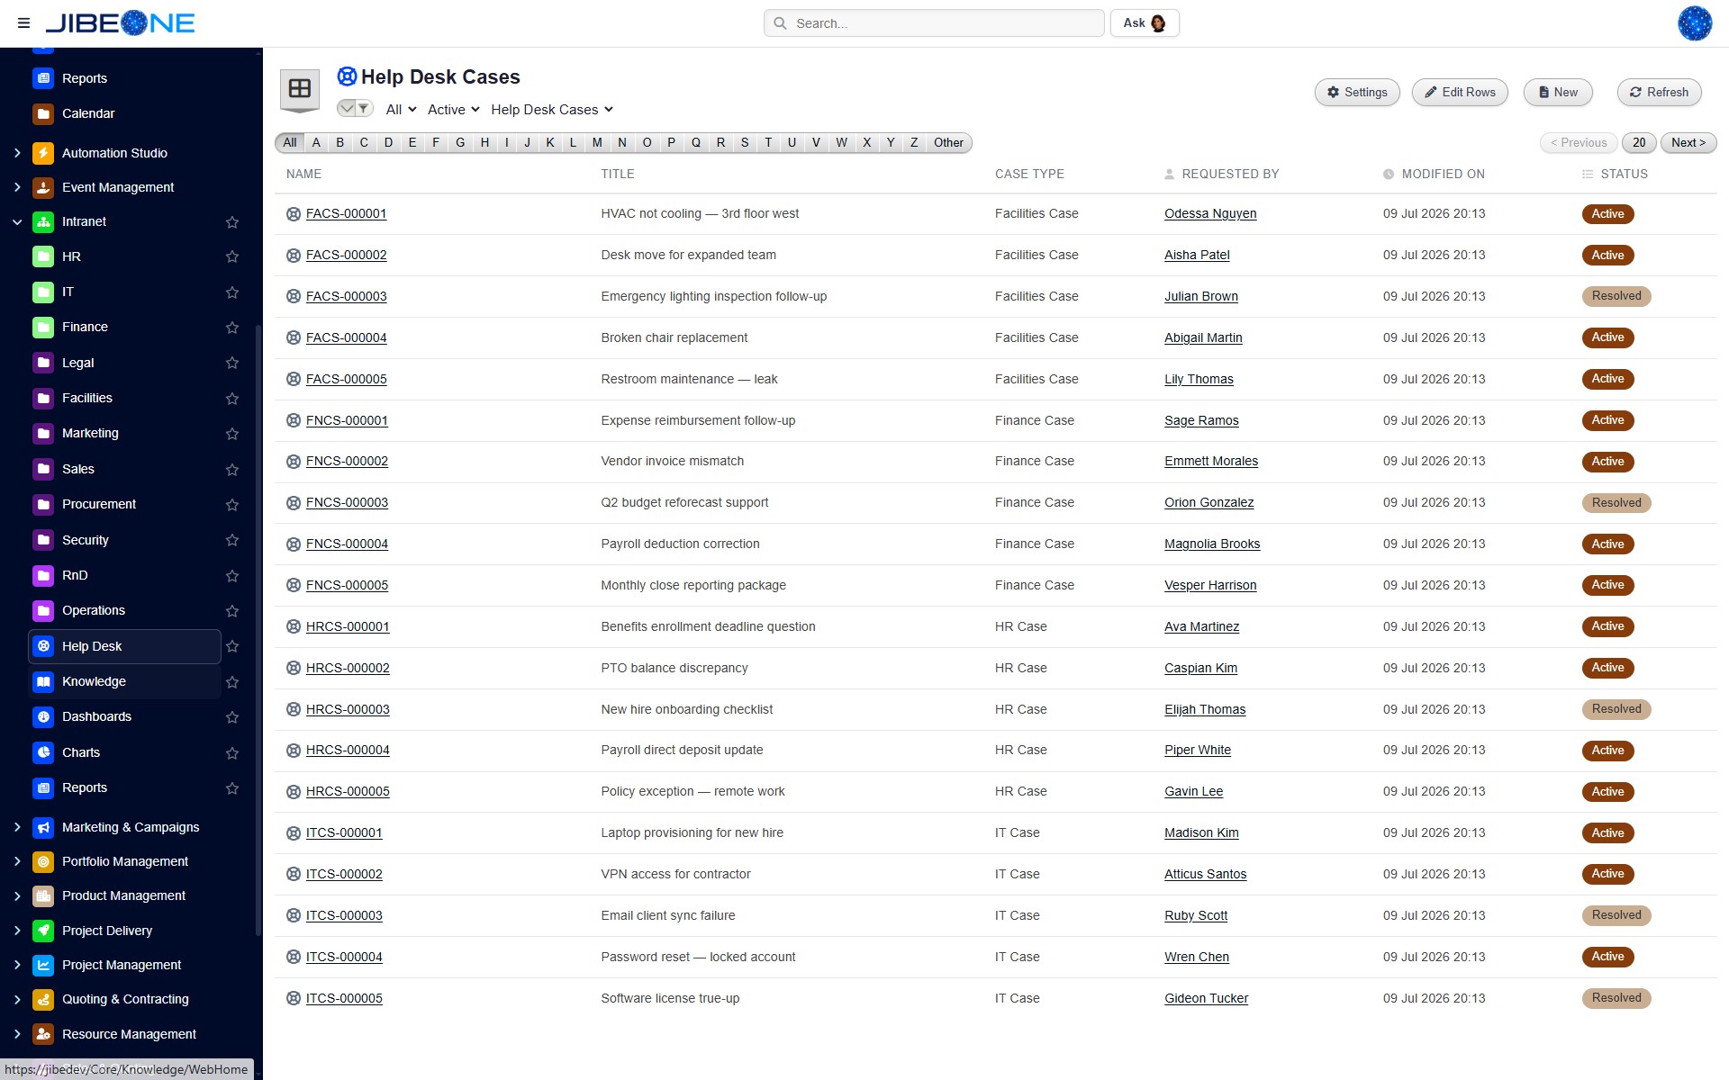Click the Knowledge book icon
Image resolution: width=1729 pixels, height=1080 pixels.
pos(43,681)
